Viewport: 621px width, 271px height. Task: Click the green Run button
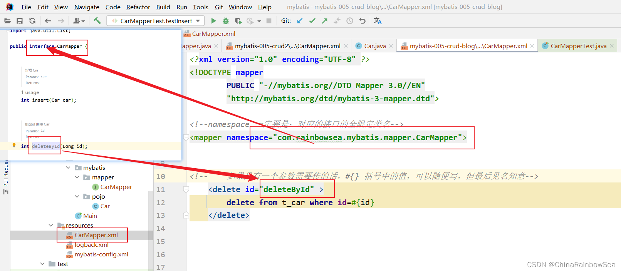coord(213,21)
